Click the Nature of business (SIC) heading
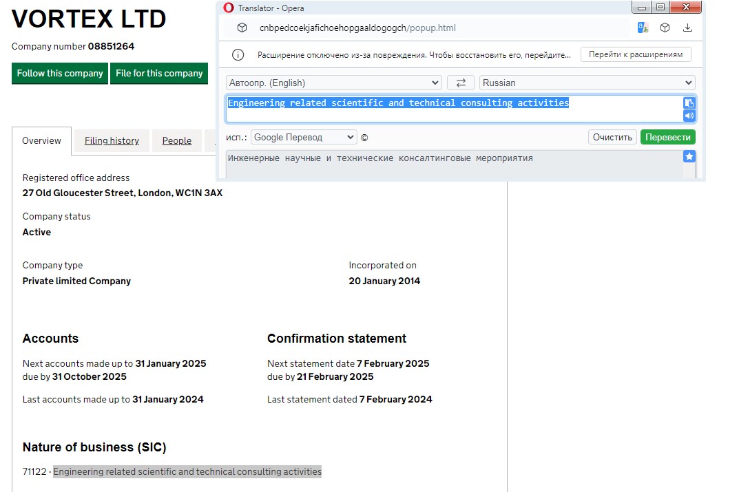 click(x=94, y=447)
